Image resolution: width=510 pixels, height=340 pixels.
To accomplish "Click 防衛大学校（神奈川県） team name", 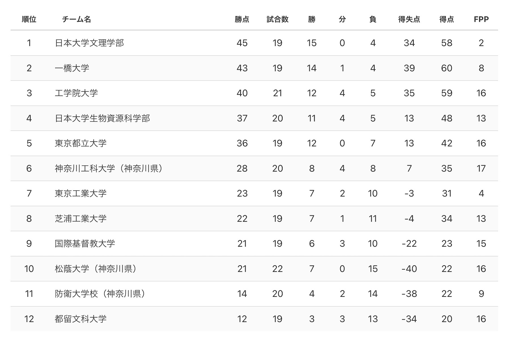I will click(x=101, y=294).
